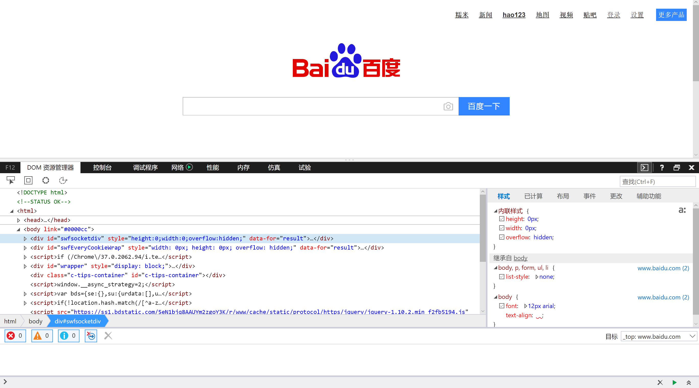Toggle the info messages filter icon

tap(68, 336)
